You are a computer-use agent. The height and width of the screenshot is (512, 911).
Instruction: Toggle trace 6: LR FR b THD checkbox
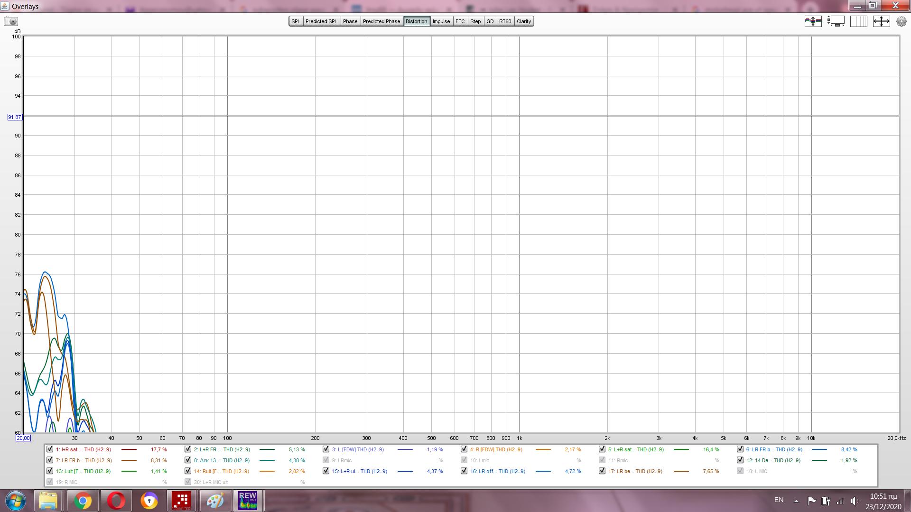point(740,449)
